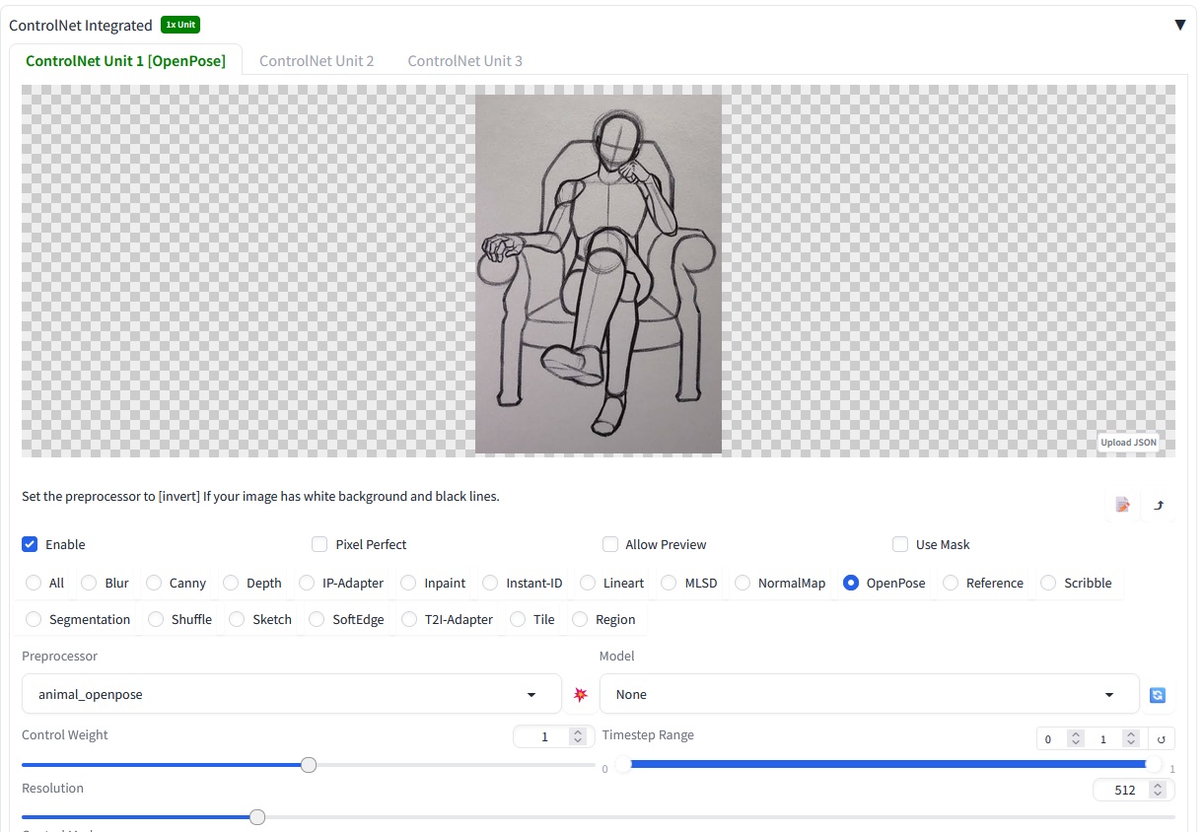This screenshot has height=832, width=1204.
Task: Select the IP-Adapter radio option
Action: [x=307, y=583]
